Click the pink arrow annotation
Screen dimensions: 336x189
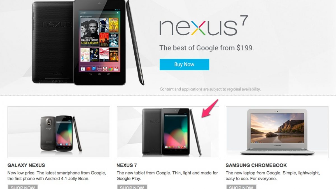click(x=210, y=108)
